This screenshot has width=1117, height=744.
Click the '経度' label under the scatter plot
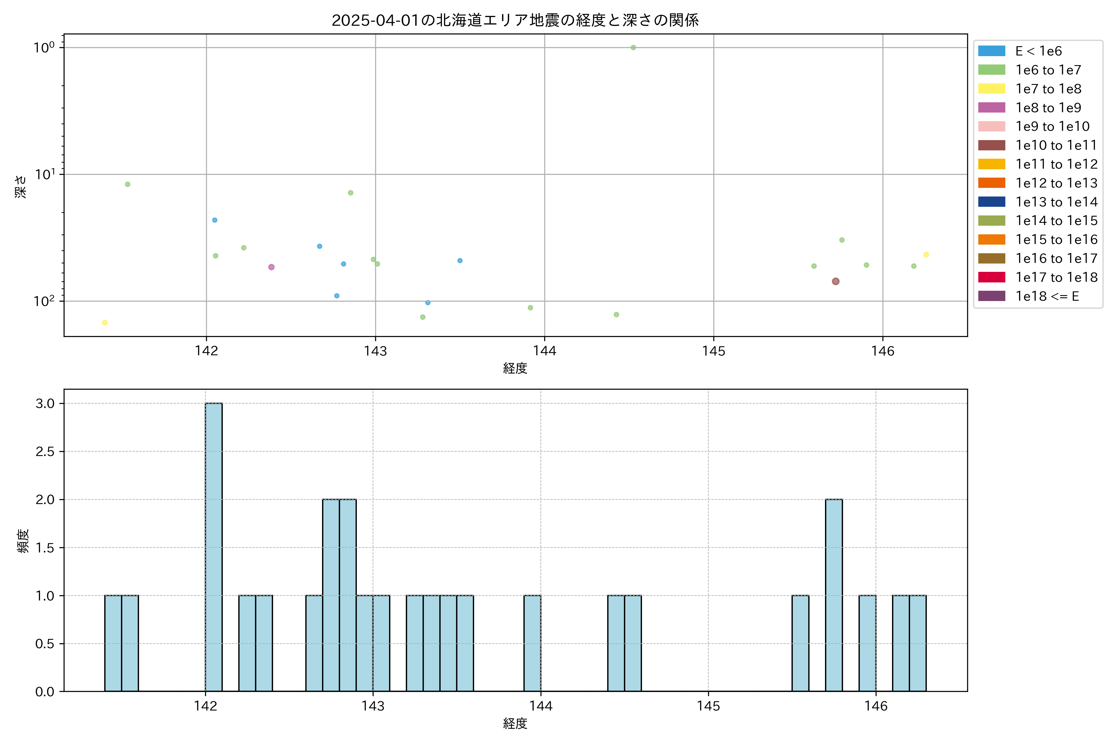point(515,368)
